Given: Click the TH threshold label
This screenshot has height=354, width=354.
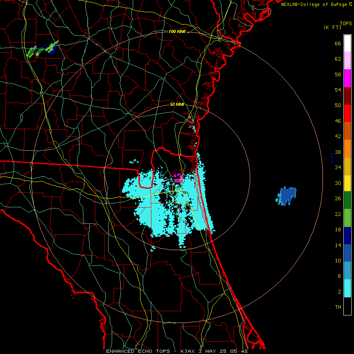Looking at the screenshot, I should 338,307.
